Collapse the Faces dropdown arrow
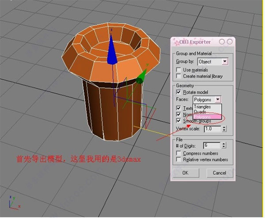 218,99
